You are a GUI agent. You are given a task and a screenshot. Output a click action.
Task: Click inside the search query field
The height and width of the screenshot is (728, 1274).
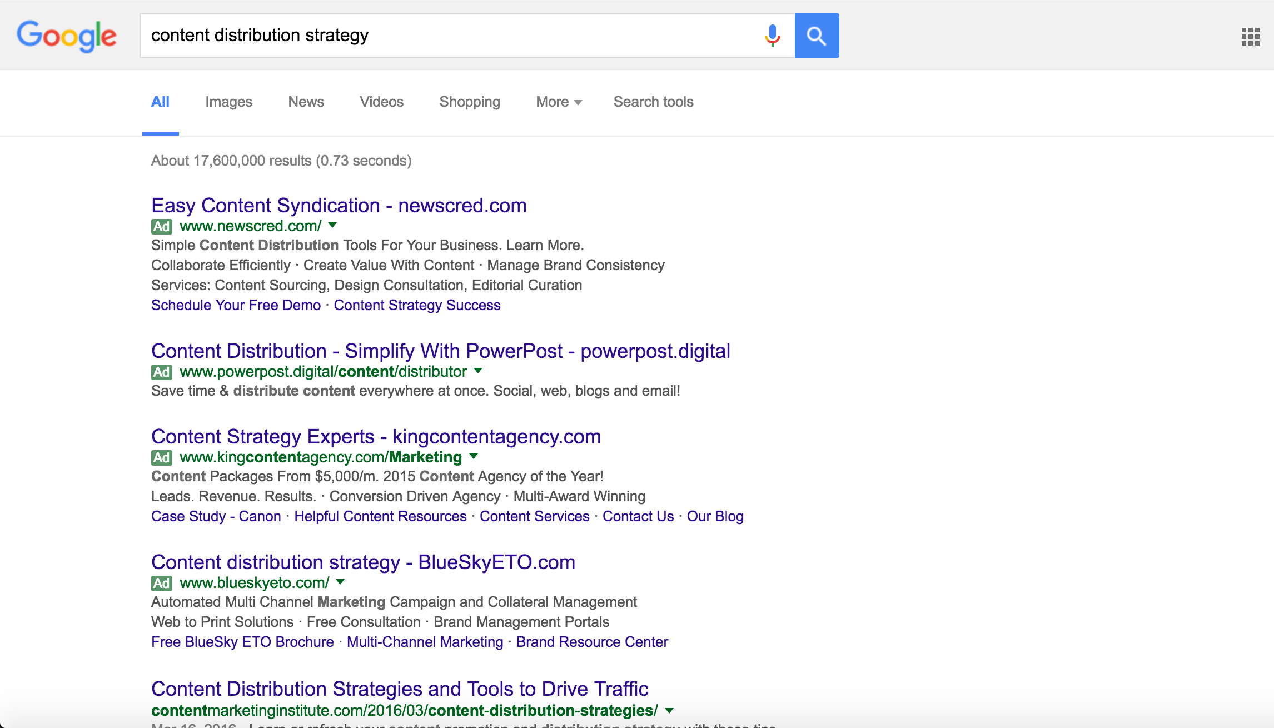(445, 36)
